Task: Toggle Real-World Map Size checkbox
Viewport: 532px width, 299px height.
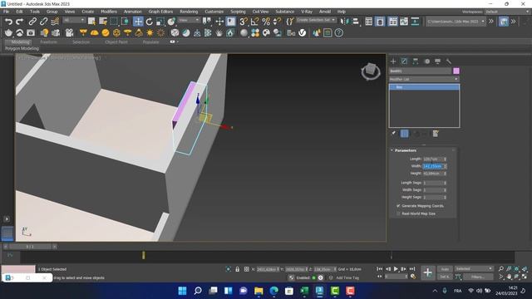Action: (x=398, y=213)
